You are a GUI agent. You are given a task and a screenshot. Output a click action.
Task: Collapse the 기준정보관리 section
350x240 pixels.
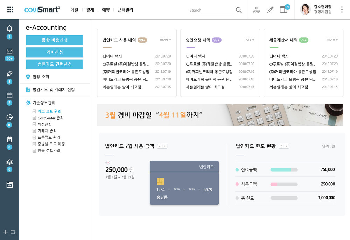(44, 103)
